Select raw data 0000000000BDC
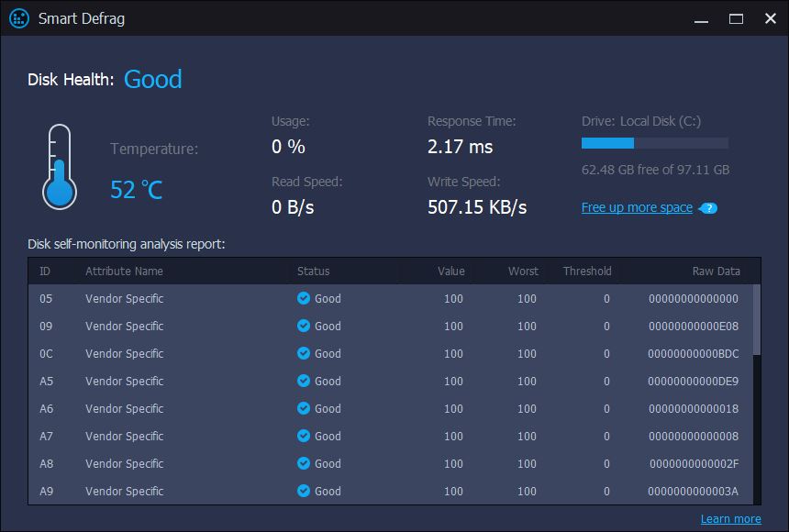 694,354
